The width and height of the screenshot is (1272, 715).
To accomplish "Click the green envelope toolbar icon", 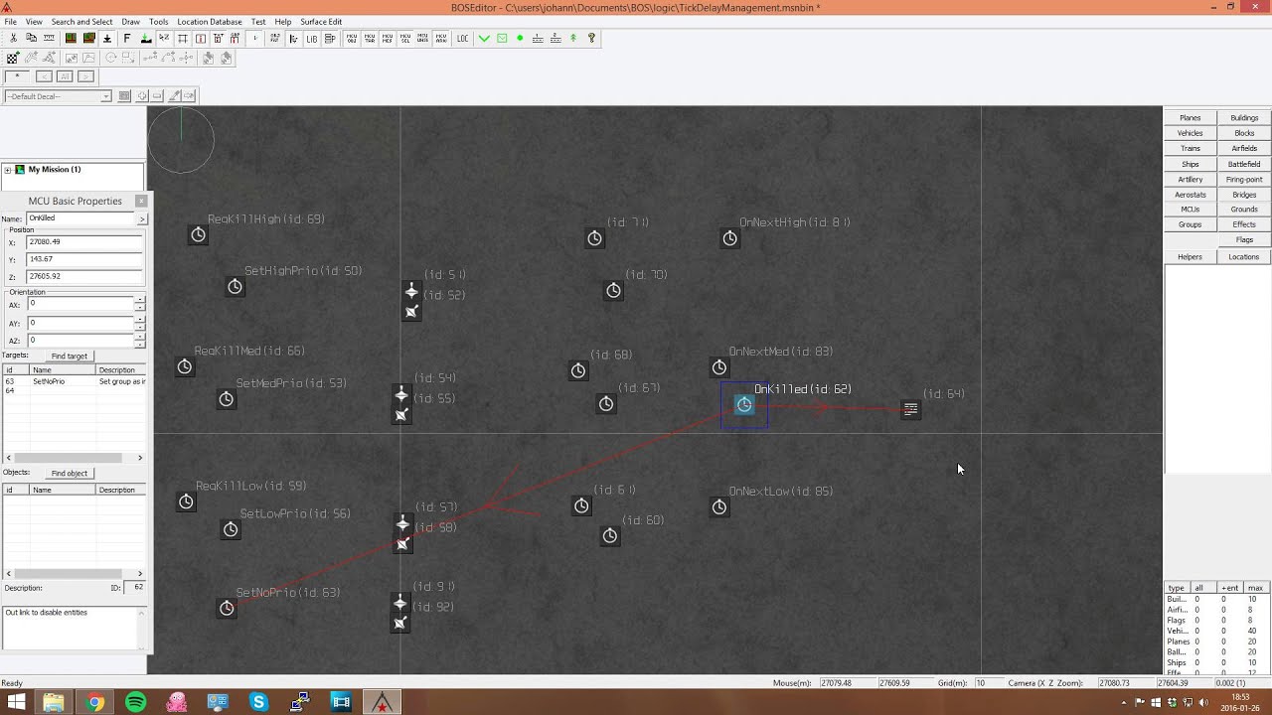I will click(502, 39).
